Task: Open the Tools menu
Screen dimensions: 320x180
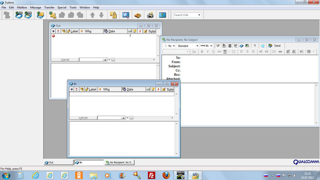Action: point(73,7)
